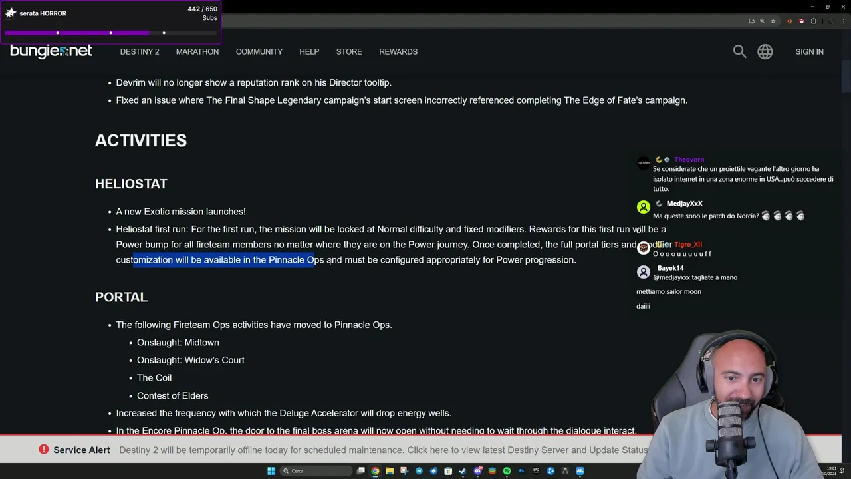This screenshot has height=479, width=851.
Task: Open Discord from the taskbar
Action: tap(477, 471)
